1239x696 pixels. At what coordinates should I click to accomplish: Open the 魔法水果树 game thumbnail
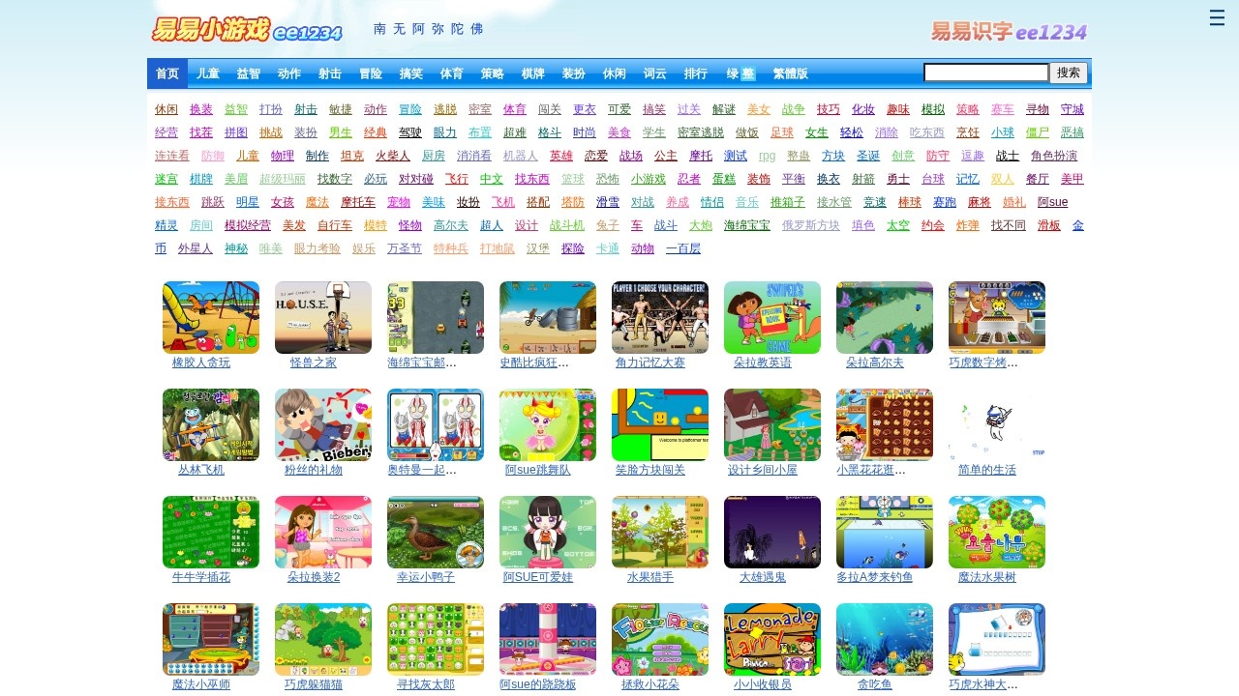click(997, 533)
